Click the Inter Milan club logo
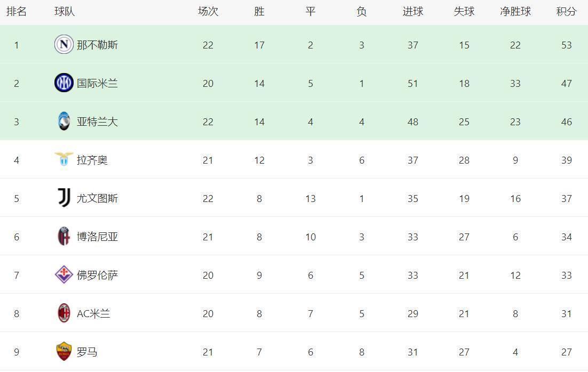This screenshot has height=372, width=588. [63, 83]
